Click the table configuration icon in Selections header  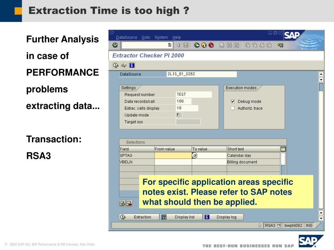(x=283, y=149)
